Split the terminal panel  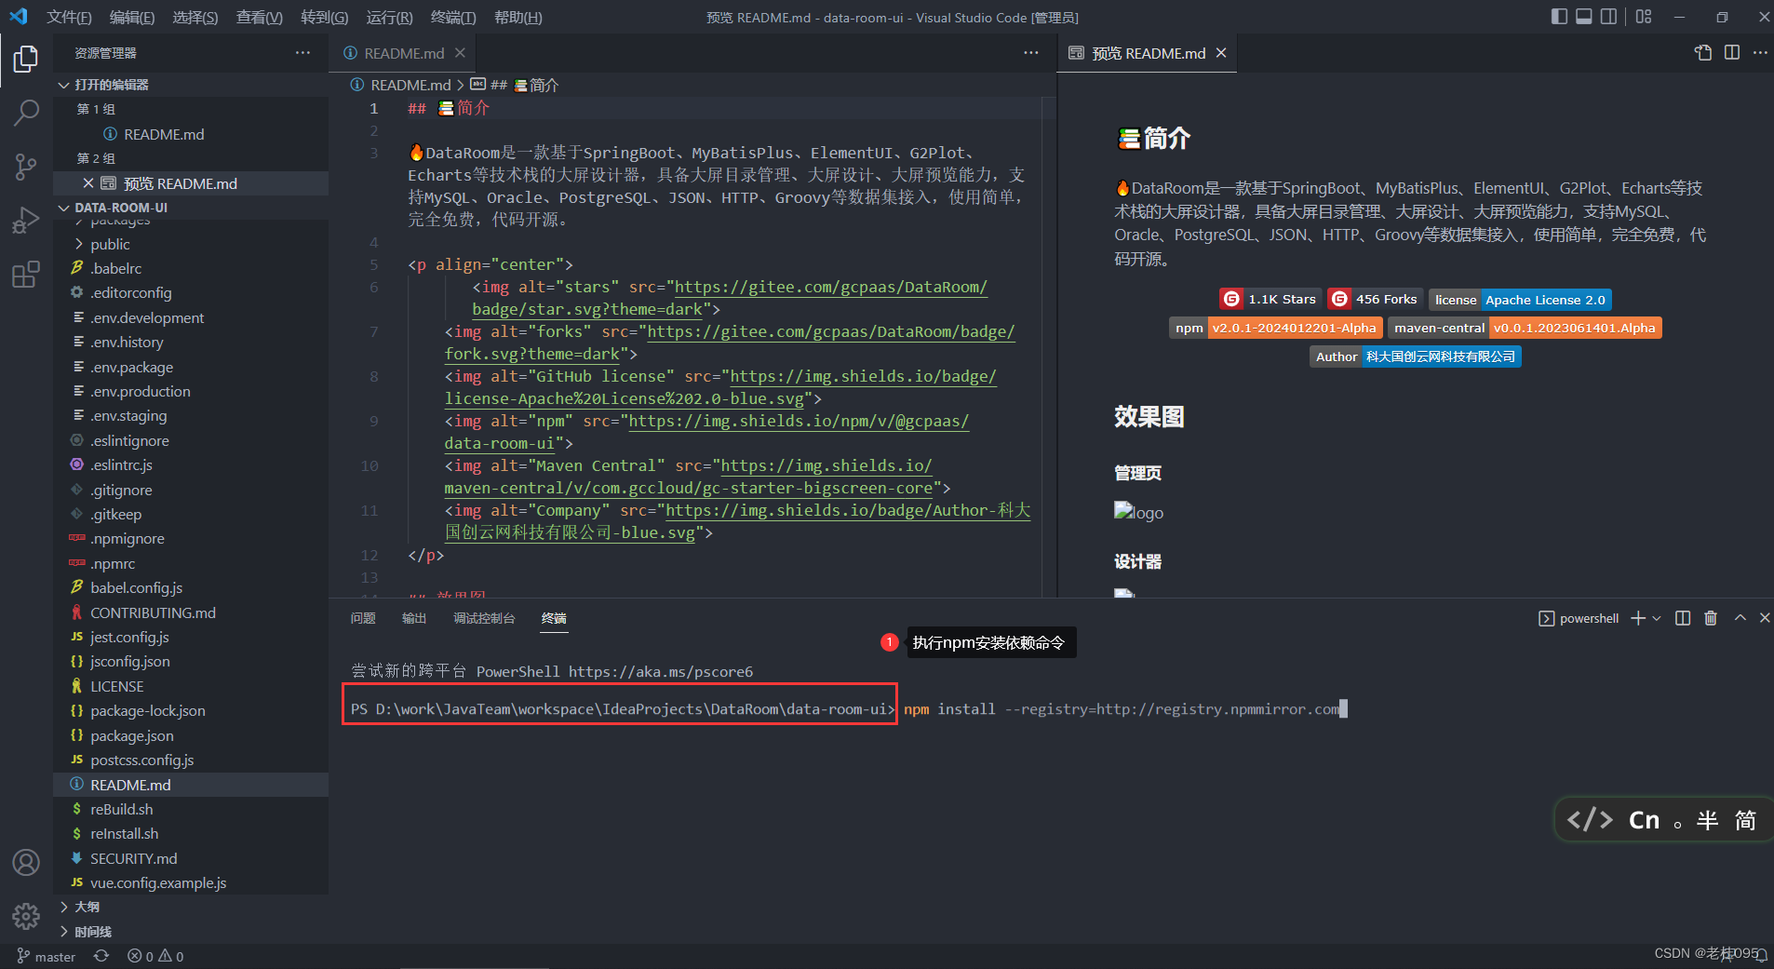pyautogui.click(x=1682, y=618)
